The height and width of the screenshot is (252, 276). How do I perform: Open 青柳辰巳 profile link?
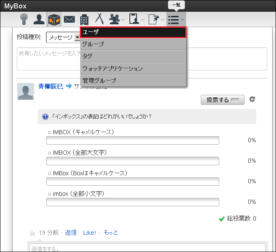point(50,86)
